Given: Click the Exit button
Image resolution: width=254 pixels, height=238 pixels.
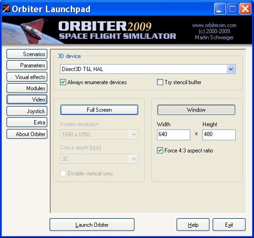Looking at the screenshot, I should (229, 224).
